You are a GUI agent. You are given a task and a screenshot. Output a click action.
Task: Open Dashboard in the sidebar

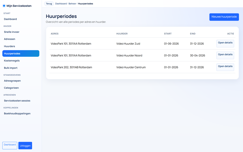[x=10, y=19]
